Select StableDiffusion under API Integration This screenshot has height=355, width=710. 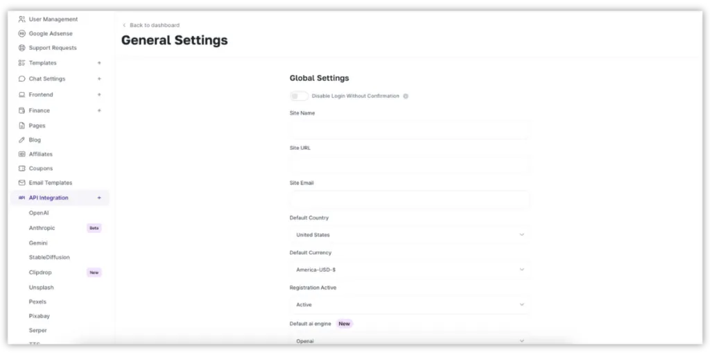point(49,257)
